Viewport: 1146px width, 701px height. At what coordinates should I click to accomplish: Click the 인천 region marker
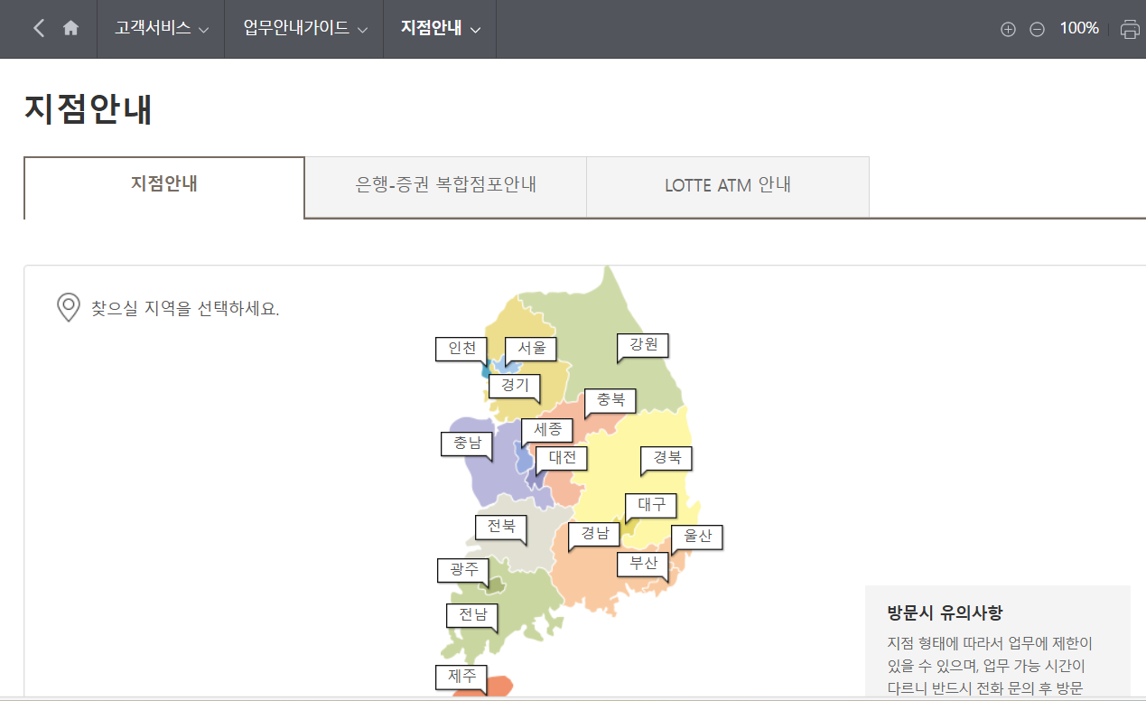[460, 350]
